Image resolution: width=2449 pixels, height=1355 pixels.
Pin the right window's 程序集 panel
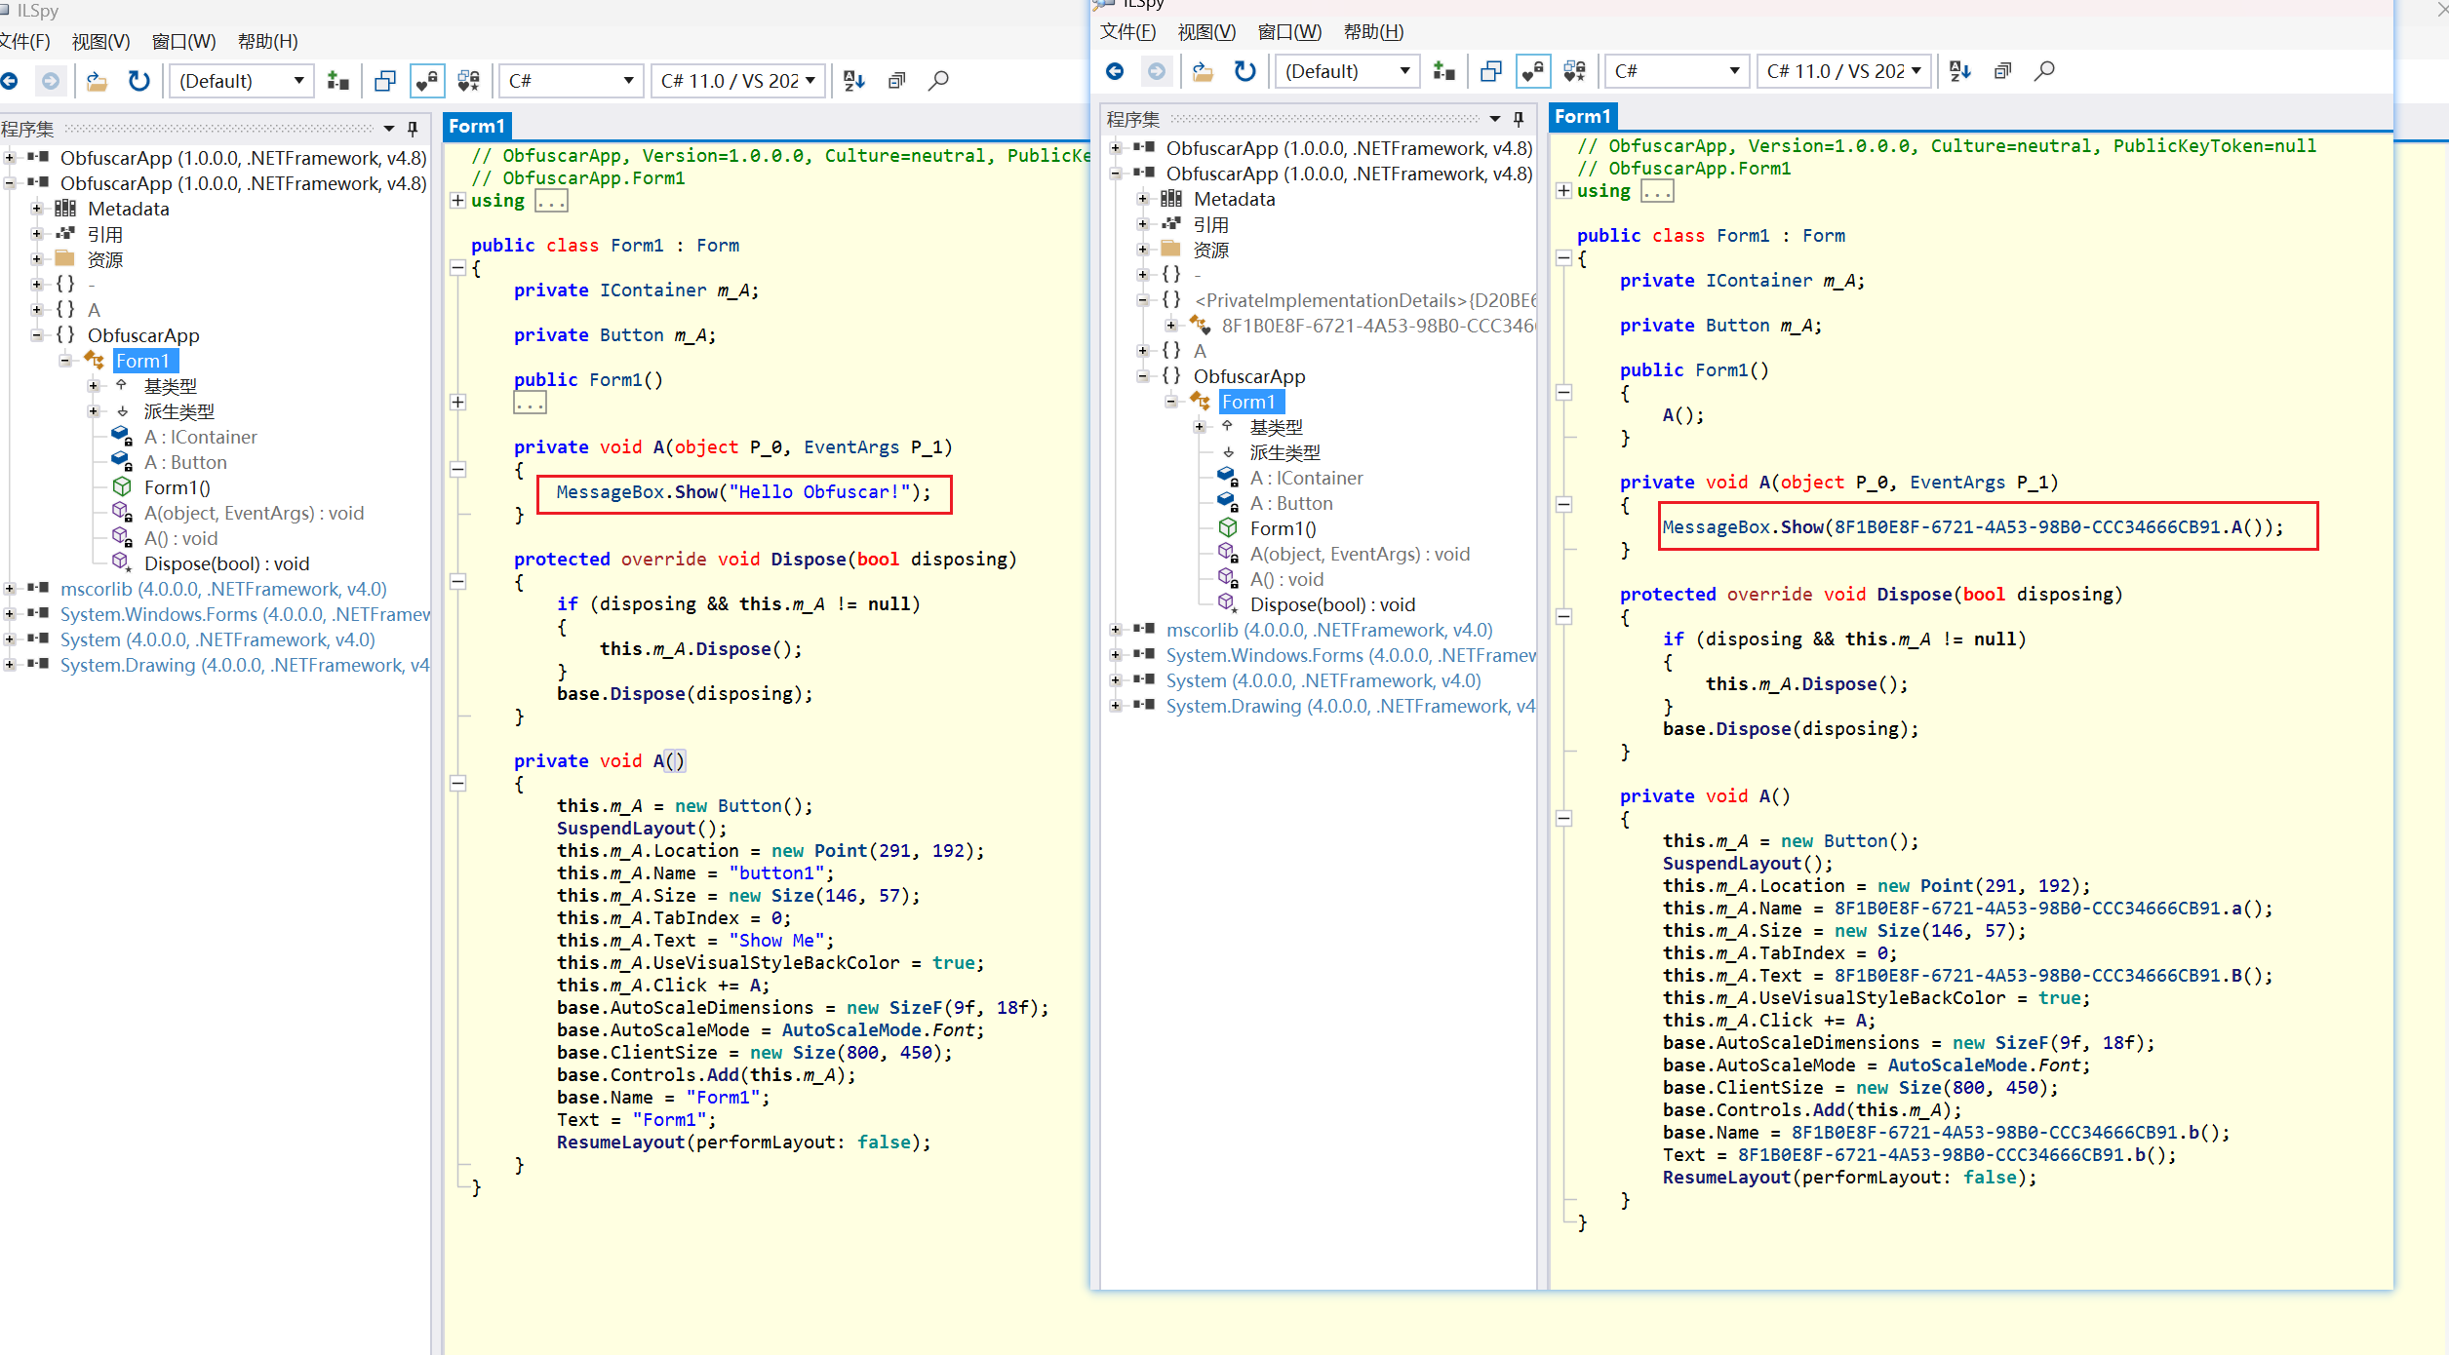(1519, 119)
